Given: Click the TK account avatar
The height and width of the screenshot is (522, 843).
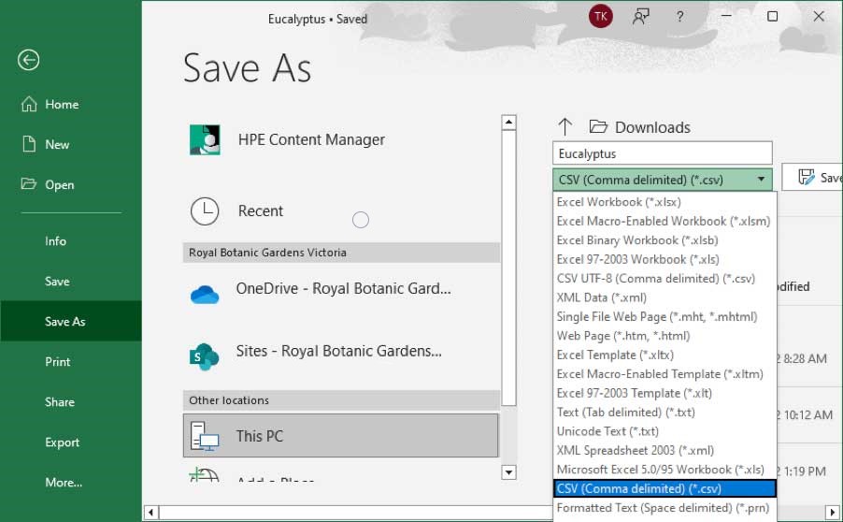Looking at the screenshot, I should tap(600, 17).
